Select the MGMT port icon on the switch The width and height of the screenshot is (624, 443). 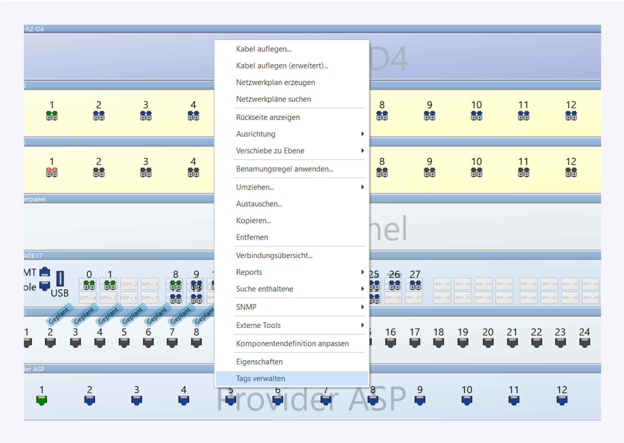point(45,272)
